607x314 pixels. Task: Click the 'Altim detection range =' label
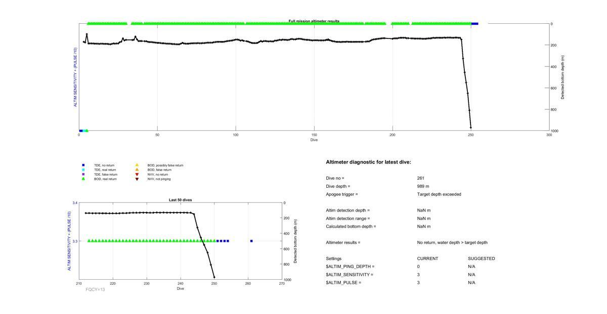point(348,219)
